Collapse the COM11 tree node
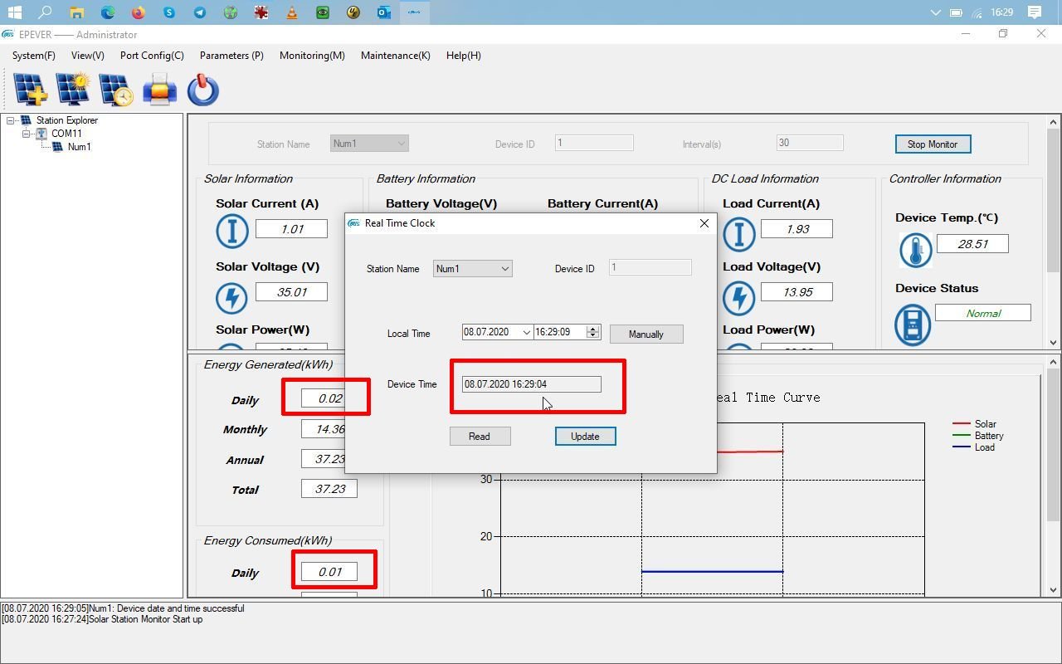The width and height of the screenshot is (1062, 664). tap(27, 134)
